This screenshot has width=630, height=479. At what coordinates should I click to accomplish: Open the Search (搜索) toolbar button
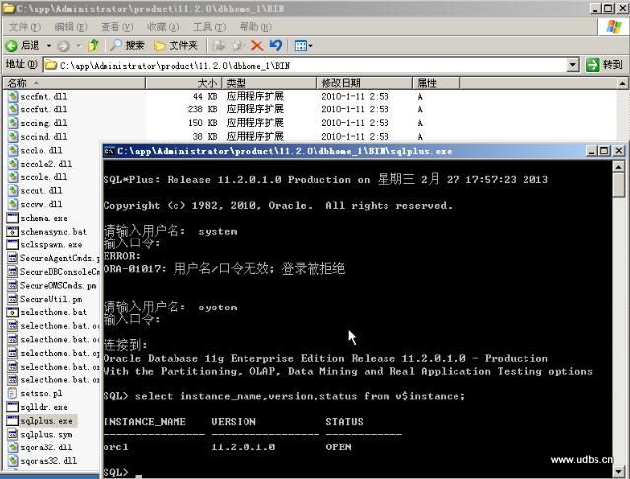[x=127, y=45]
